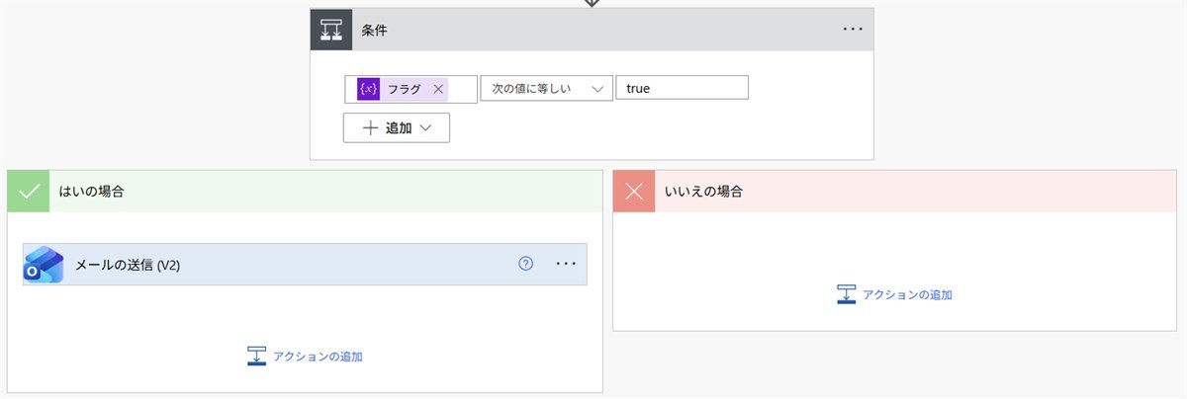Click the purple フラグ variable icon
The height and width of the screenshot is (399, 1187).
[x=368, y=89]
